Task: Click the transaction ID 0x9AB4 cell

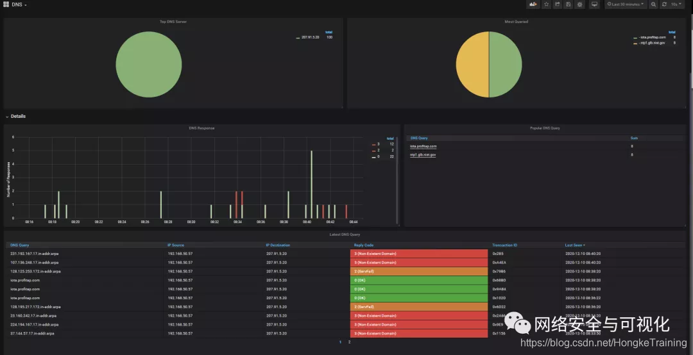Action: [499, 289]
